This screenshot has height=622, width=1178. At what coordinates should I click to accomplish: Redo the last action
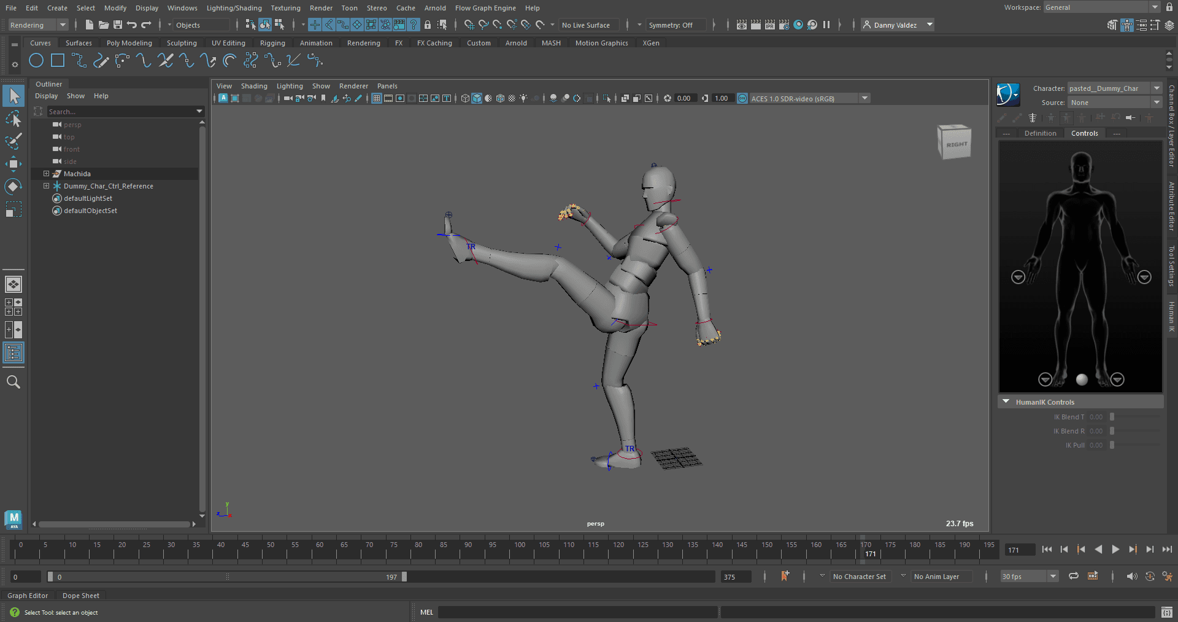point(146,25)
